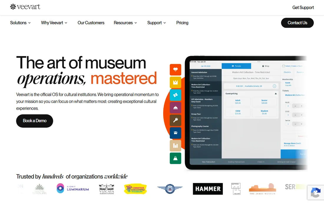324x203 pixels.
Task: Click the Veevart logo
Action: pos(25,6)
